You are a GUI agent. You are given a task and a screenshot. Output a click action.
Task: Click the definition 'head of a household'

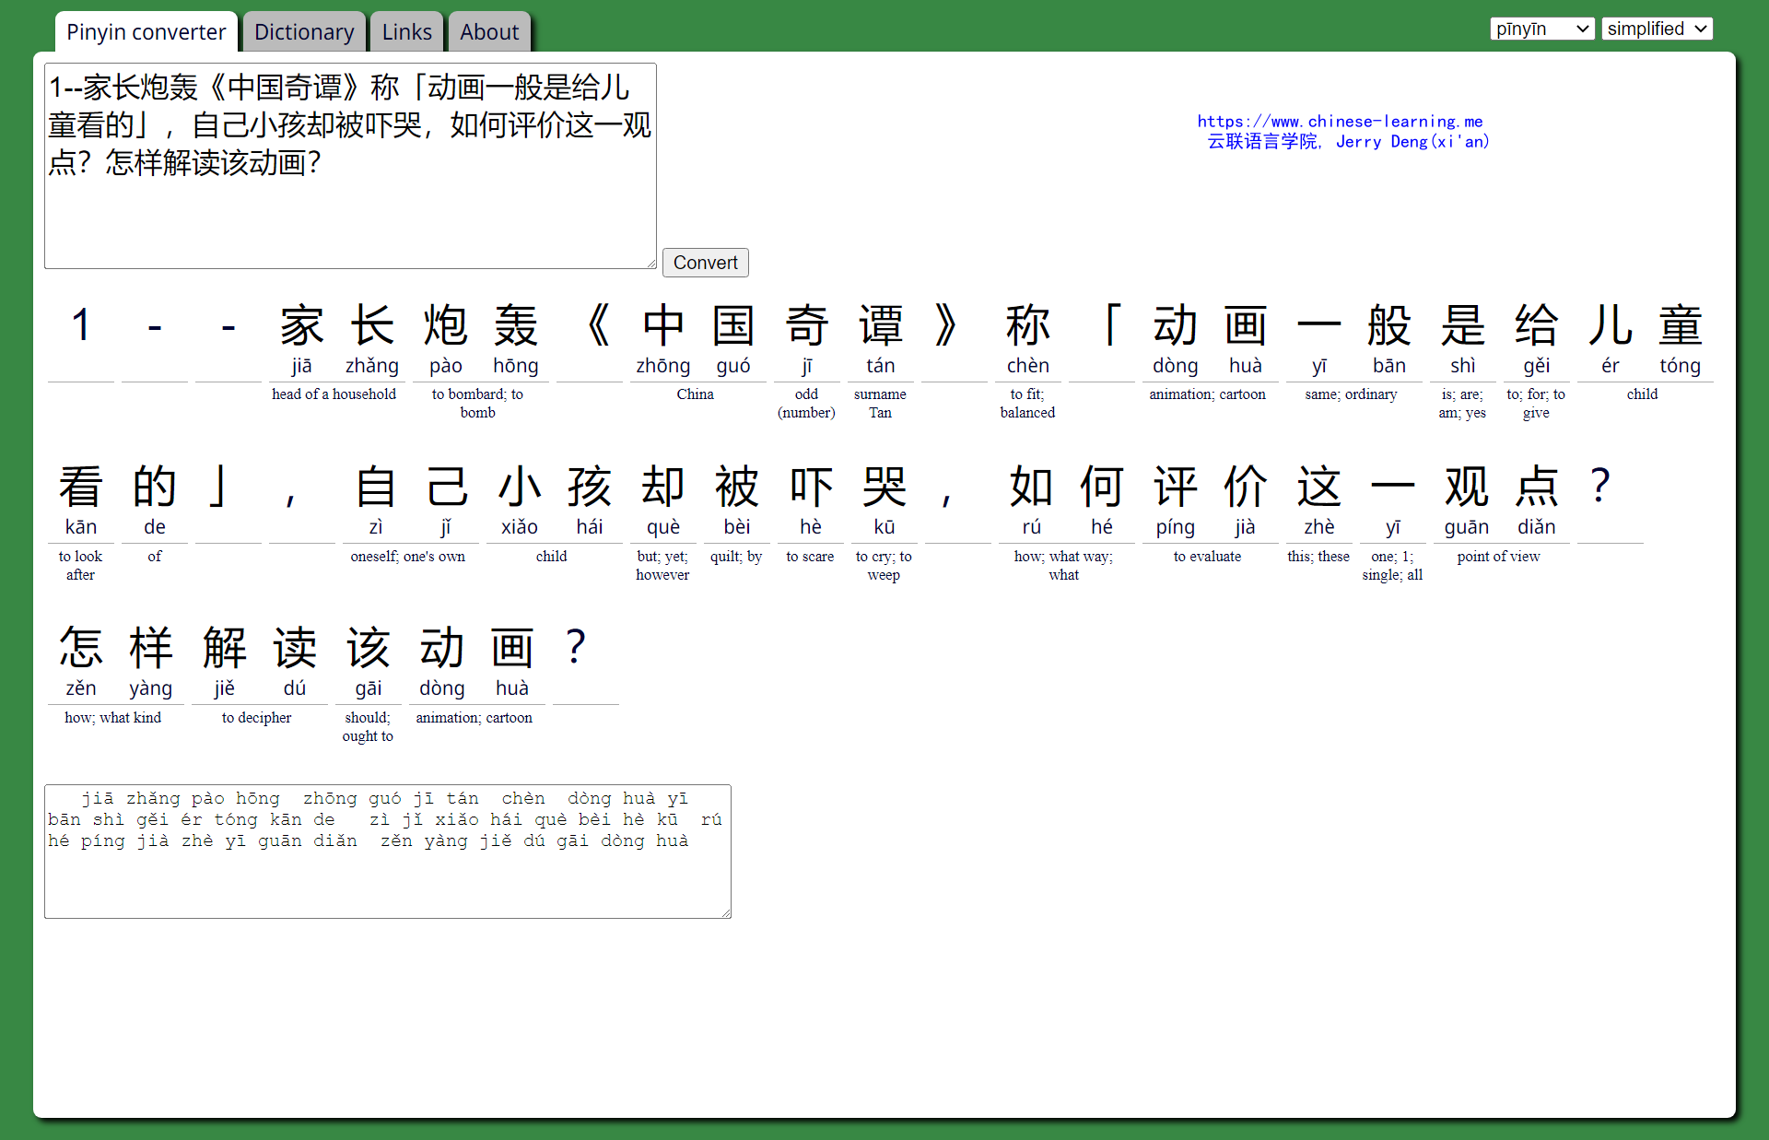coord(334,394)
